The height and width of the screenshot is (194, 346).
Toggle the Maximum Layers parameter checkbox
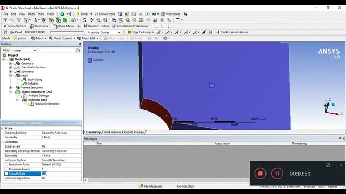click(x=6, y=169)
